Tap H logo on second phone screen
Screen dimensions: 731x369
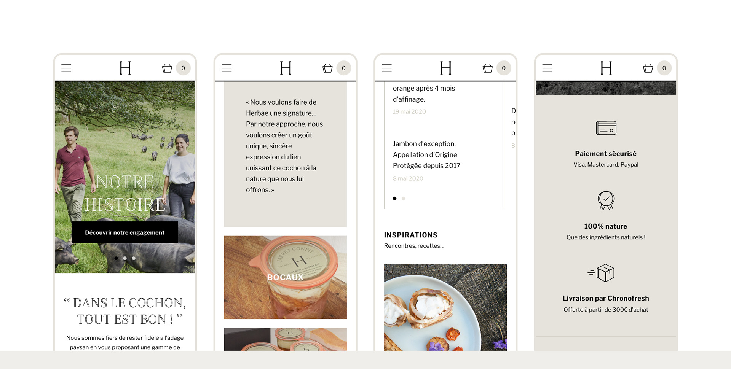pyautogui.click(x=286, y=68)
